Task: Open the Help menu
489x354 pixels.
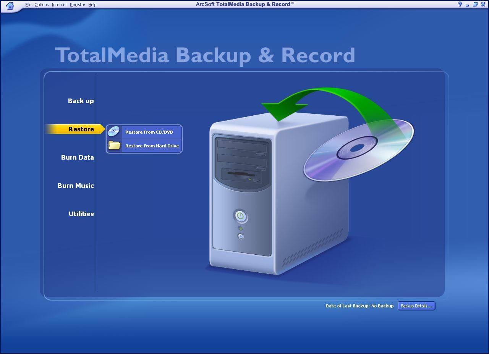Action: tap(92, 5)
